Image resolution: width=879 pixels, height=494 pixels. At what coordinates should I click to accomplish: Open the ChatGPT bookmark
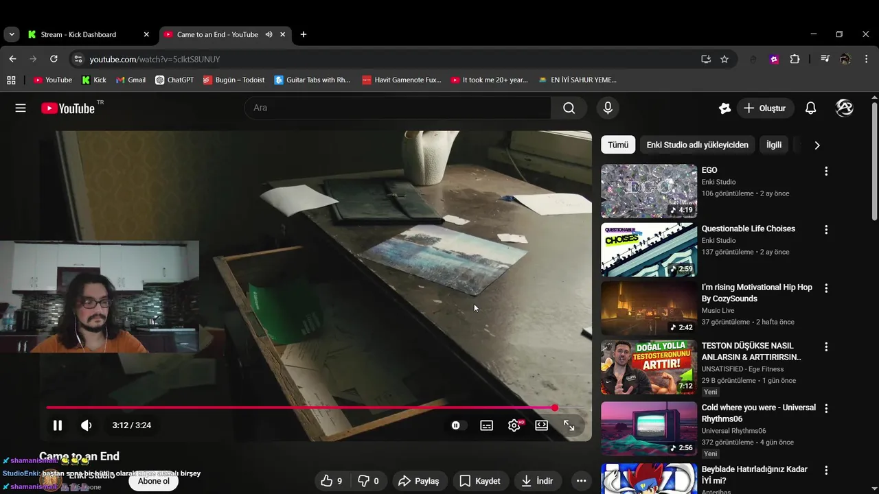point(174,80)
